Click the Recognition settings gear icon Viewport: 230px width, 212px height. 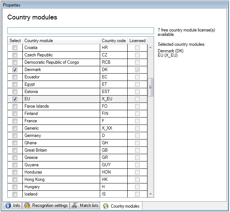click(x=27, y=206)
